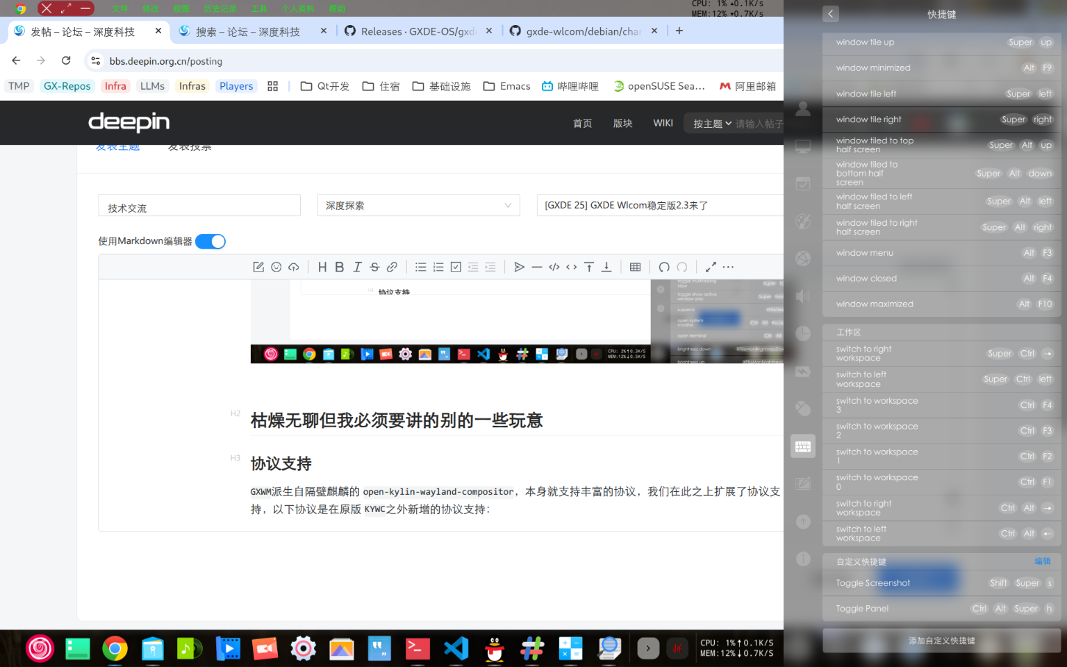The image size is (1067, 667).
Task: Apply strikethrough formatting in the editor
Action: pos(374,267)
